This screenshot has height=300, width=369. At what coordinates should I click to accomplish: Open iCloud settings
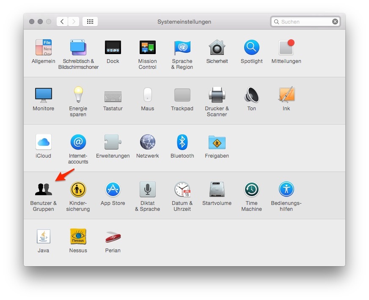[43, 142]
